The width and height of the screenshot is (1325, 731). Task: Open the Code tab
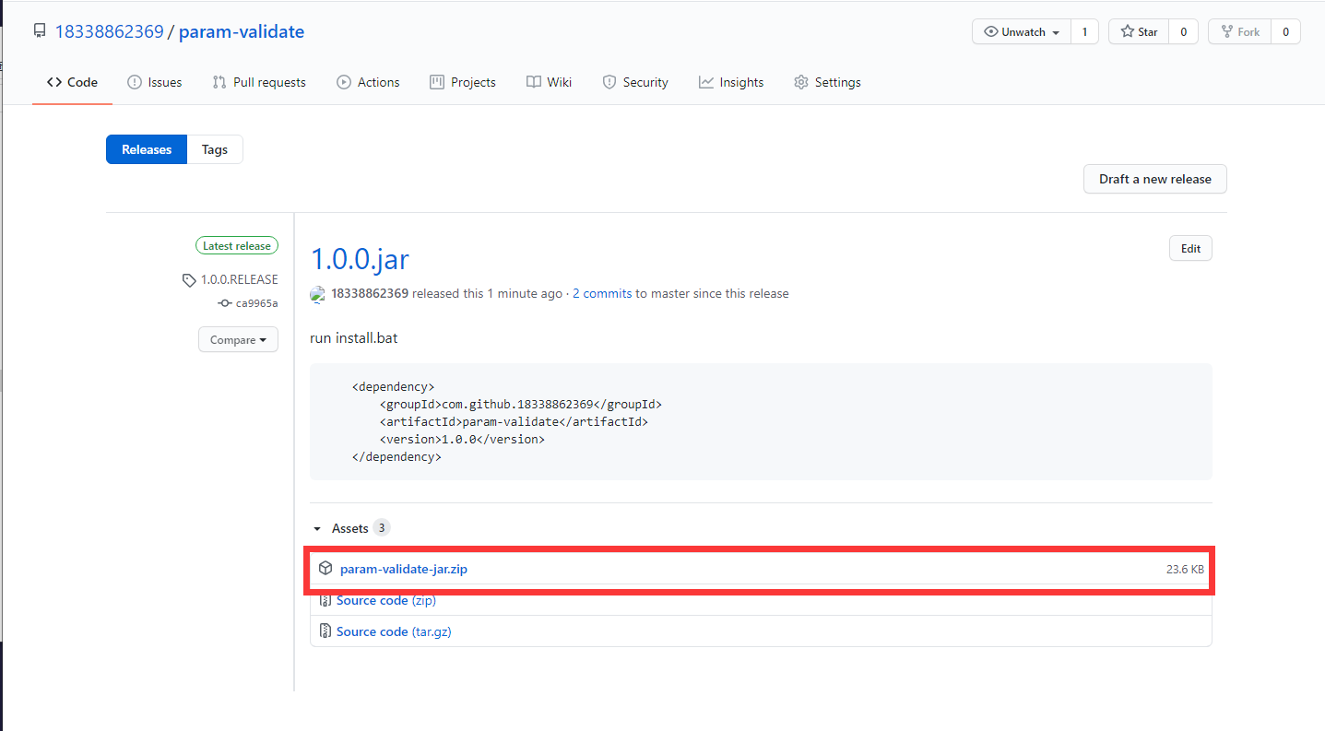[x=72, y=82]
